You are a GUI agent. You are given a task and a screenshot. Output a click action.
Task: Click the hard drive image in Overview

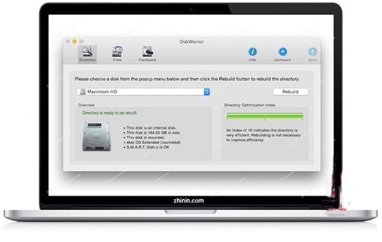97,136
